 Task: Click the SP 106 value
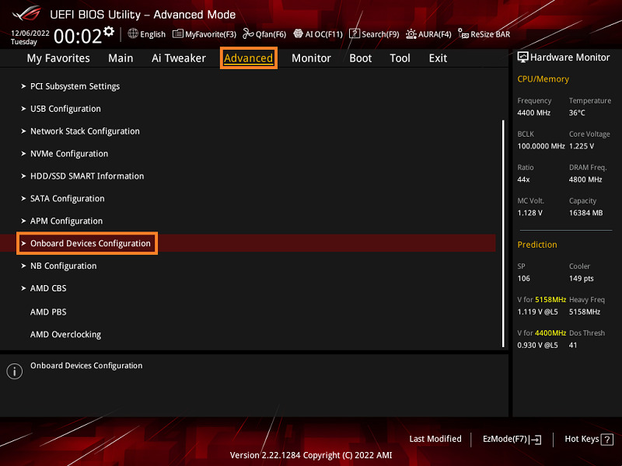523,278
